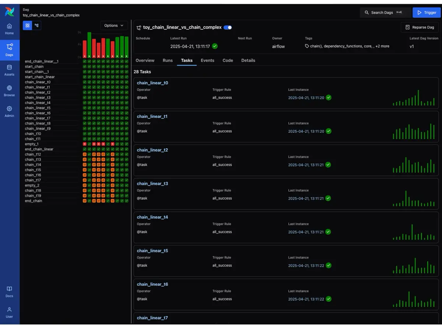Open the Browse section in sidebar

[9, 91]
